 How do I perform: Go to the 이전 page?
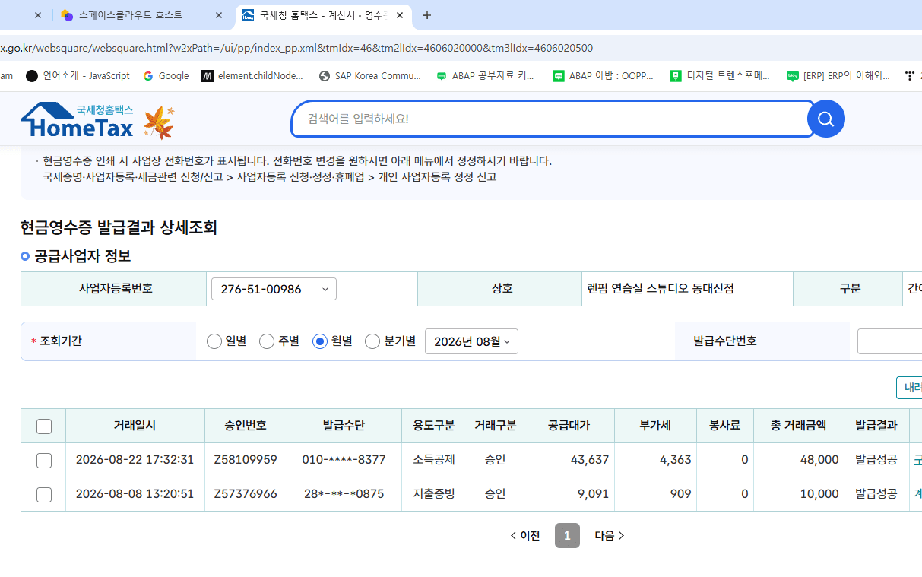pos(524,535)
